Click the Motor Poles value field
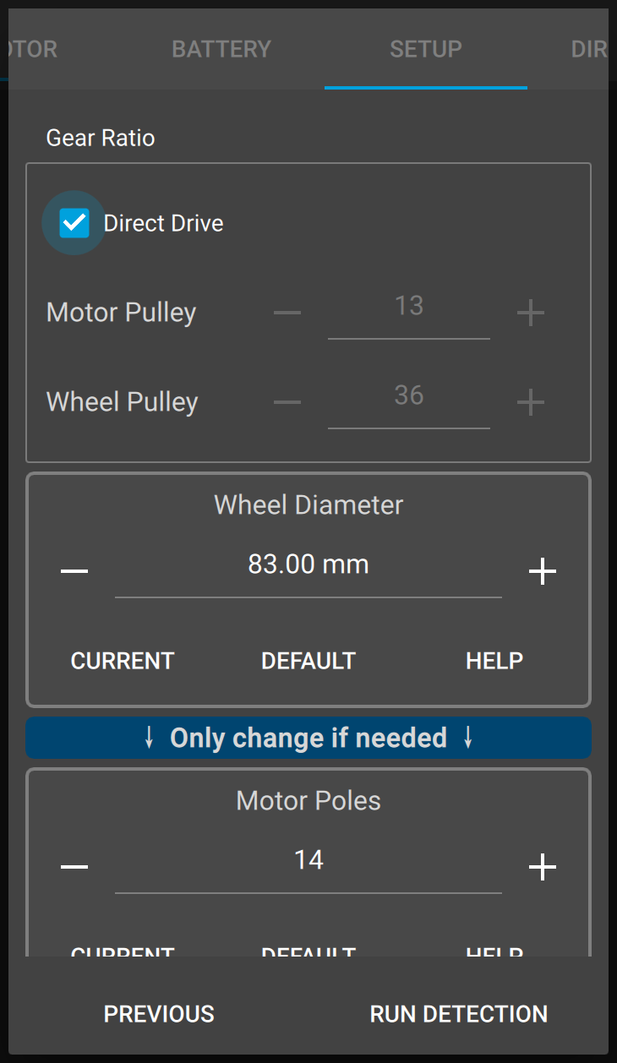The image size is (617, 1063). [308, 860]
